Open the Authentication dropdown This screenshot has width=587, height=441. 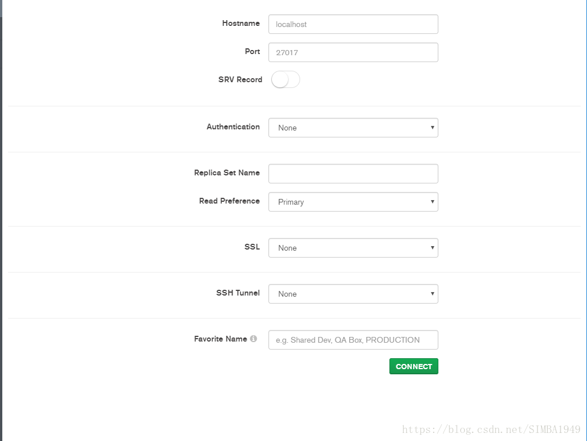point(353,128)
